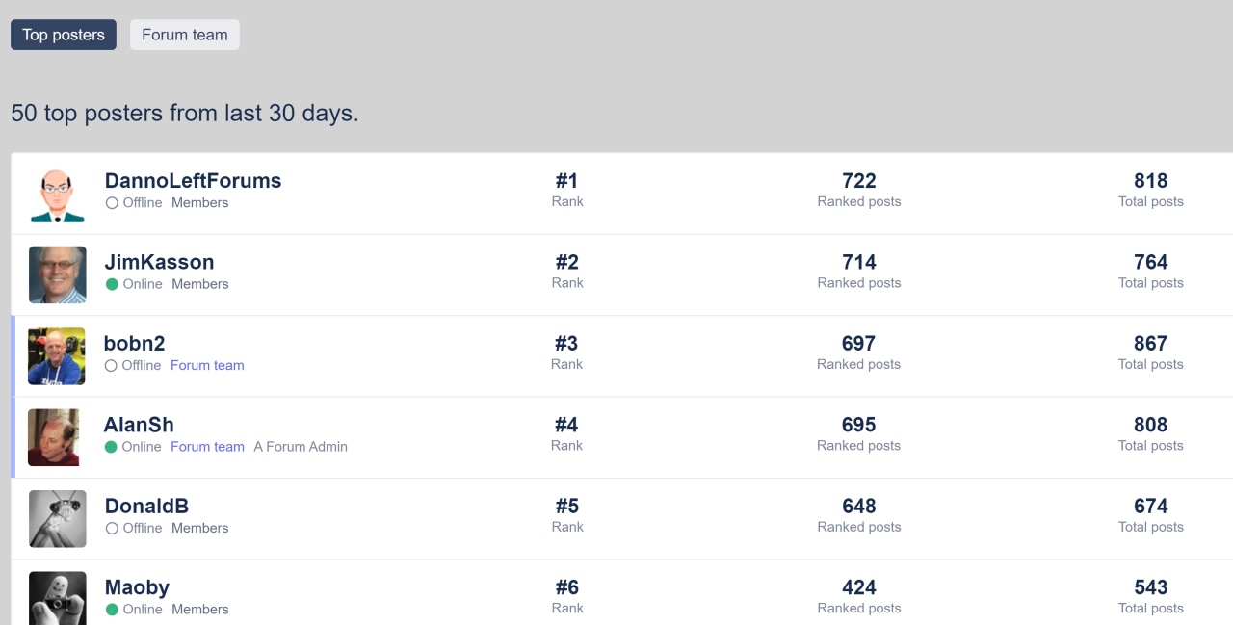Click bobn2's Forum team group link
The image size is (1233, 625).
point(207,365)
